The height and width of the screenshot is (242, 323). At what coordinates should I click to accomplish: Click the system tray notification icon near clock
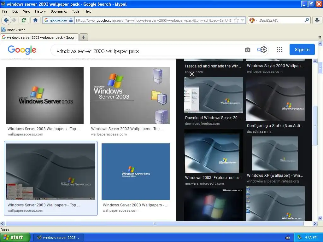[300, 238]
